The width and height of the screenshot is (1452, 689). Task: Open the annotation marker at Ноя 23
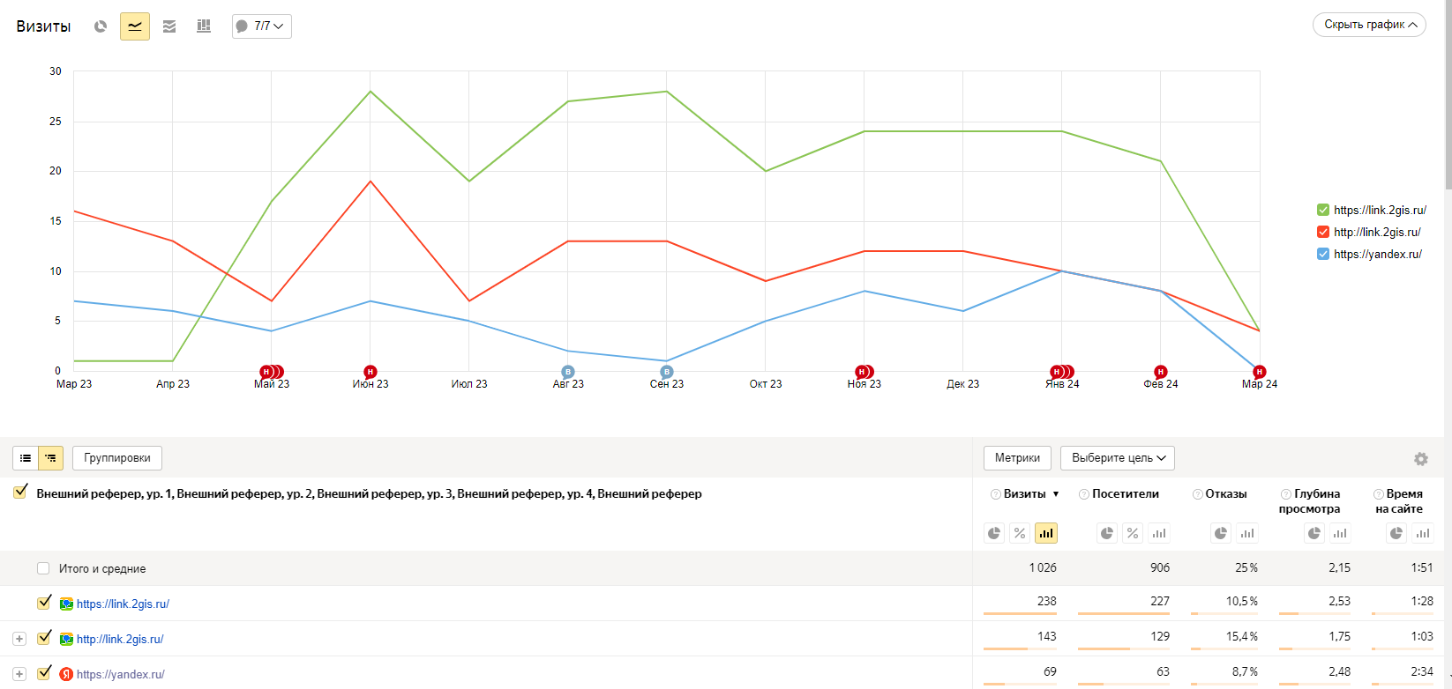pyautogui.click(x=864, y=372)
